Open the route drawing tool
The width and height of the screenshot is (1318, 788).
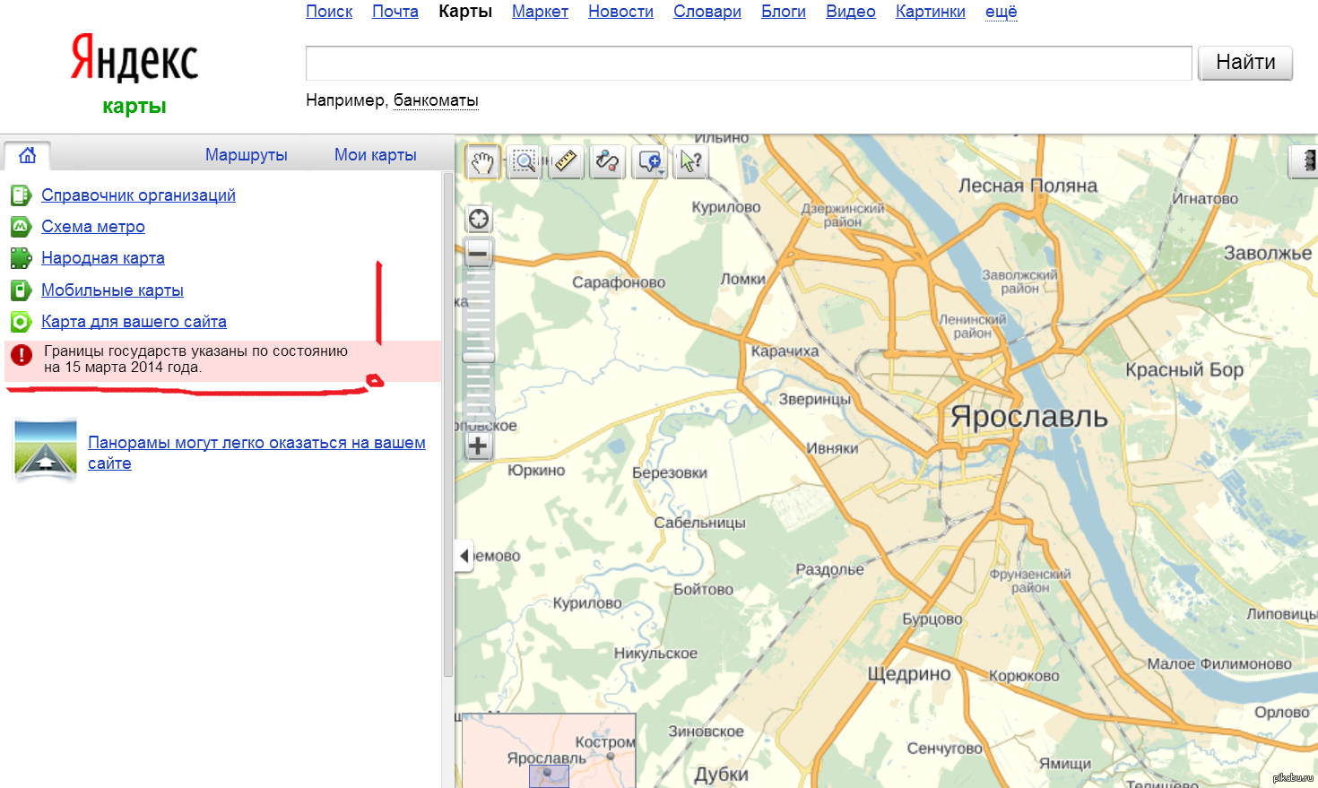608,162
